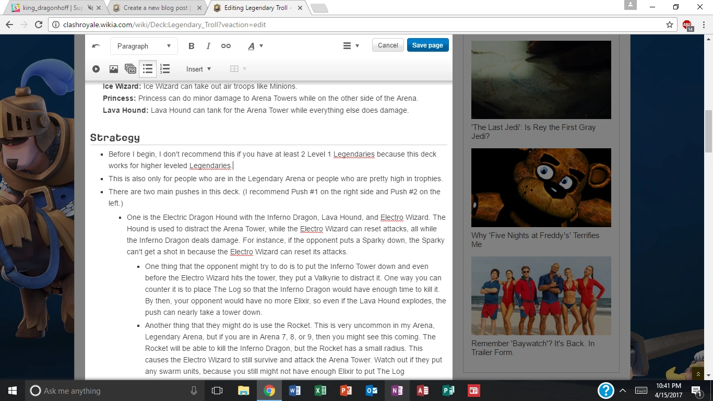Viewport: 713px width, 401px height.
Task: Mute the audio on the king_dragonhoff tab
Action: [x=90, y=8]
